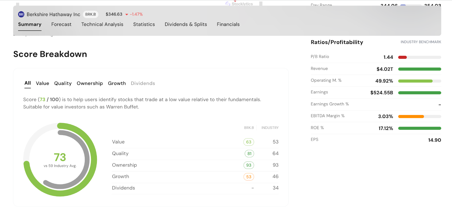
Task: Click the Operating margin value 49.92%
Action: click(x=384, y=81)
